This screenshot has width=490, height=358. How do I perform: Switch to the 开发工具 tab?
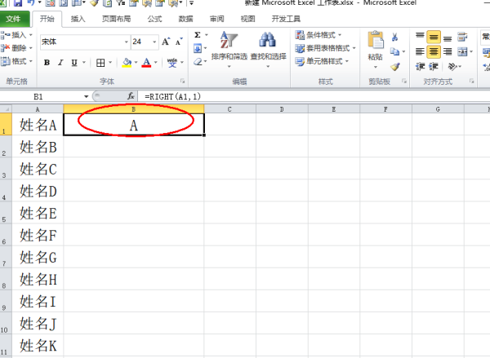286,19
